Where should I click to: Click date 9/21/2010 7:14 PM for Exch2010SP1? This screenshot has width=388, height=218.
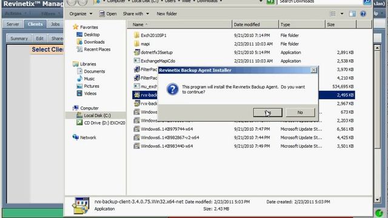pyautogui.click(x=252, y=35)
